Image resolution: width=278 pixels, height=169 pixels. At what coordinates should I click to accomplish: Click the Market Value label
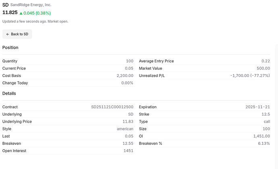point(151,68)
